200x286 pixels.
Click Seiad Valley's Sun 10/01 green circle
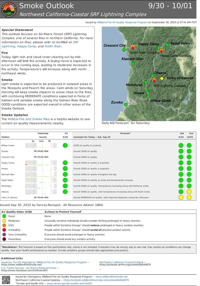coord(189,180)
